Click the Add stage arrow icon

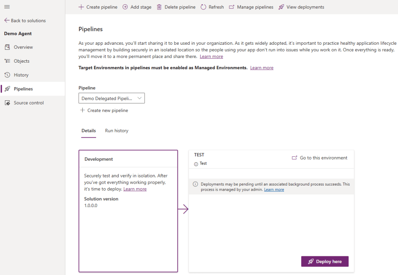click(125, 7)
